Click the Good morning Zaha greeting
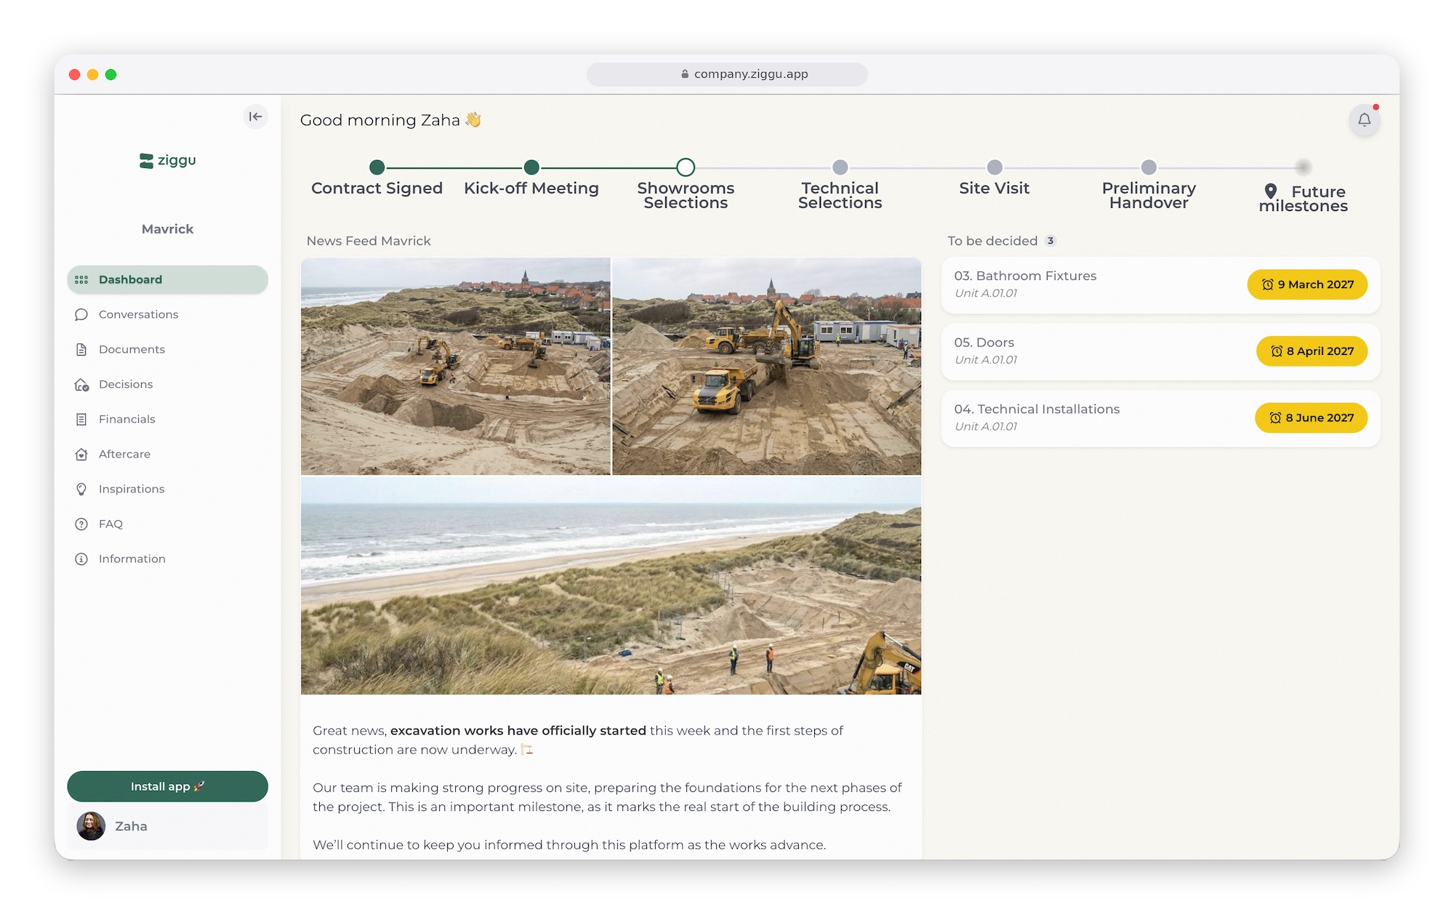This screenshot has width=1454, height=915. [x=391, y=120]
